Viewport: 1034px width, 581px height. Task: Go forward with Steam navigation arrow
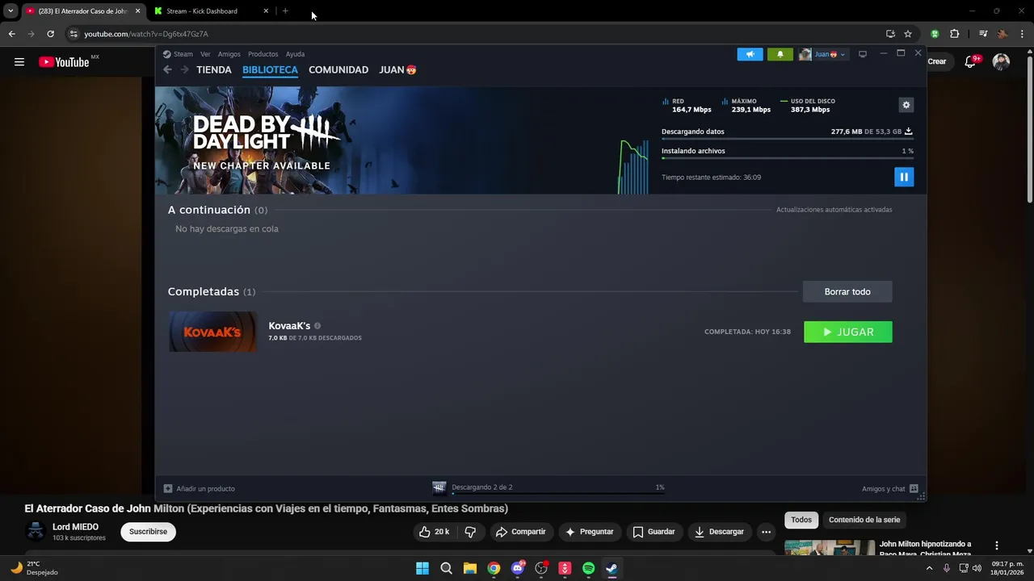(x=184, y=69)
